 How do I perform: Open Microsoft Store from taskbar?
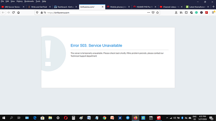coord(43,118)
